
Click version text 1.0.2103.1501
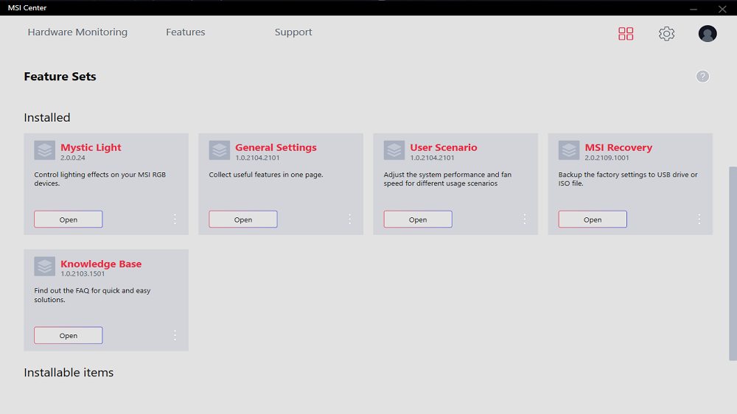[x=83, y=274]
